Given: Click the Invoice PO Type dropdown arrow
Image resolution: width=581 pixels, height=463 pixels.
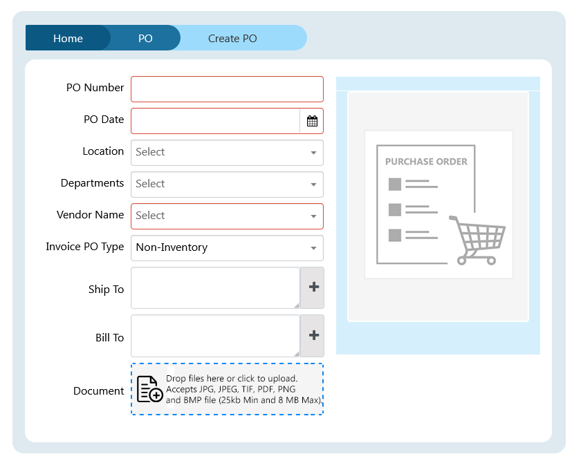Looking at the screenshot, I should [x=313, y=248].
